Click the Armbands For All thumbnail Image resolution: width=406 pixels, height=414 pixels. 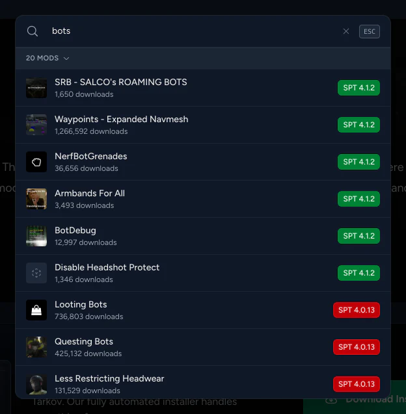pos(36,199)
